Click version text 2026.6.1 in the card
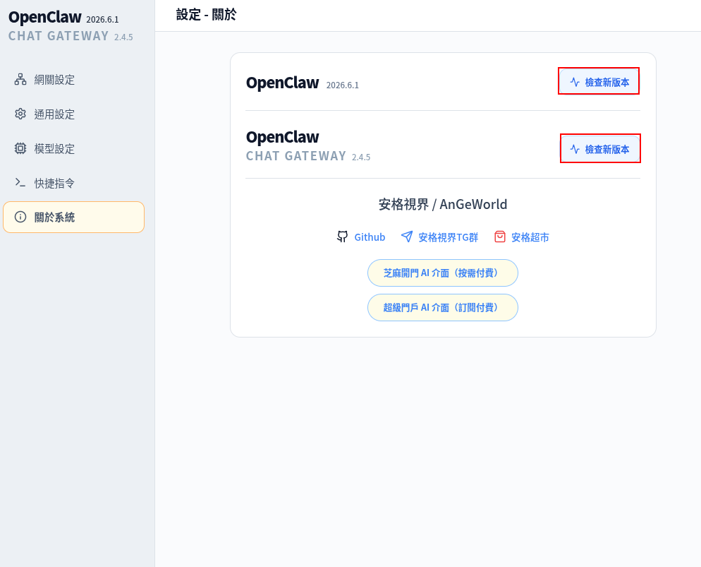Screen dimensions: 701x567 pyautogui.click(x=343, y=85)
